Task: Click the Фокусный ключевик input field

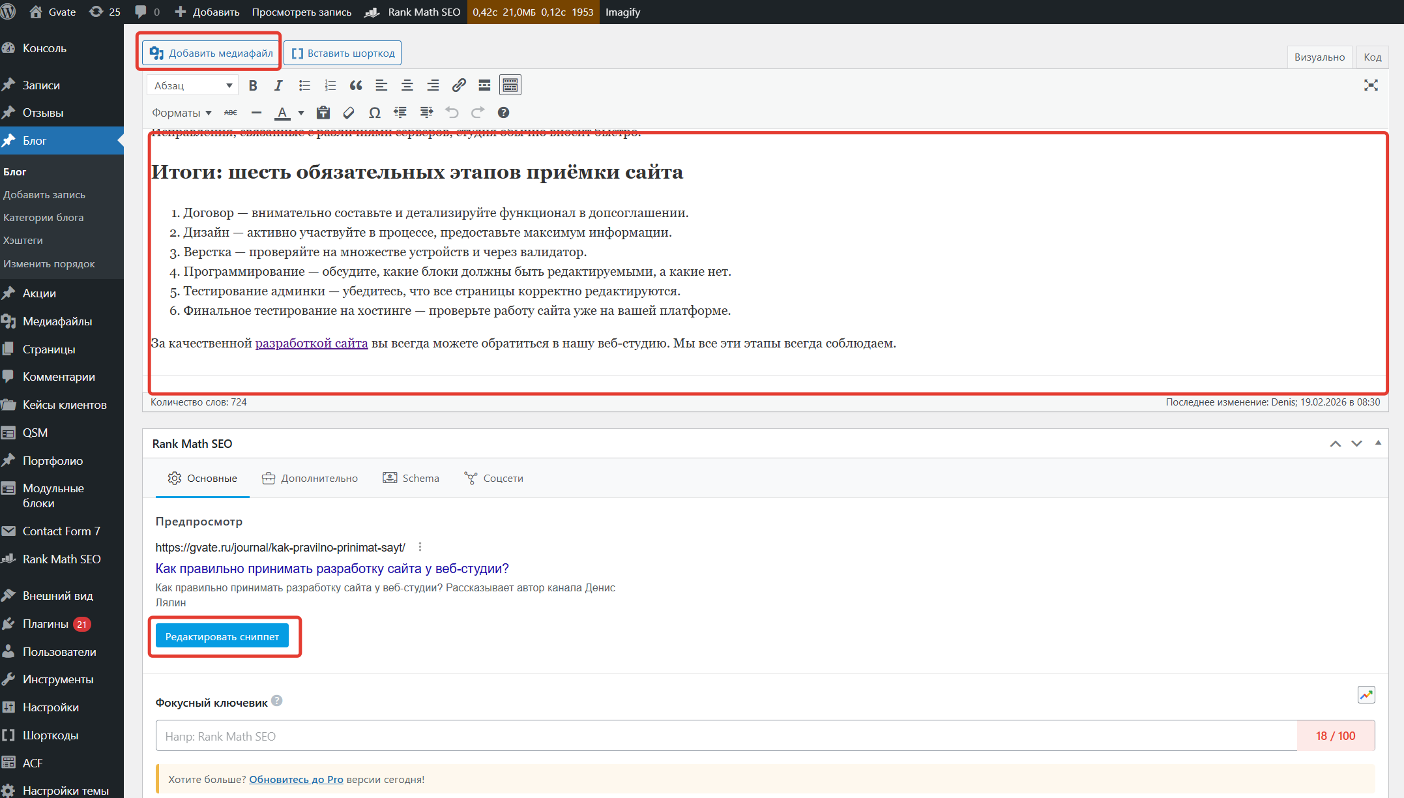Action: click(726, 736)
